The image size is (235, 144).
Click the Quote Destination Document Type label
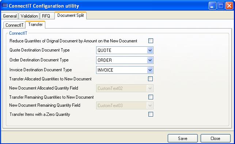39,50
